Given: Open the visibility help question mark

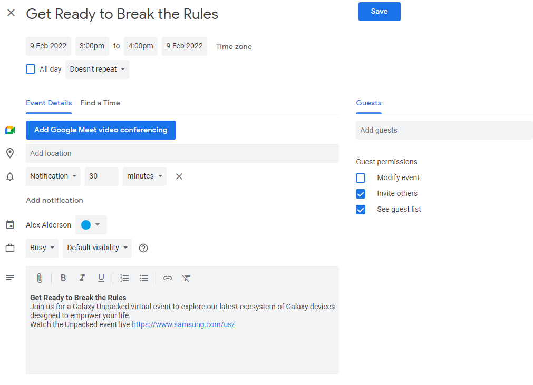Looking at the screenshot, I should (143, 248).
